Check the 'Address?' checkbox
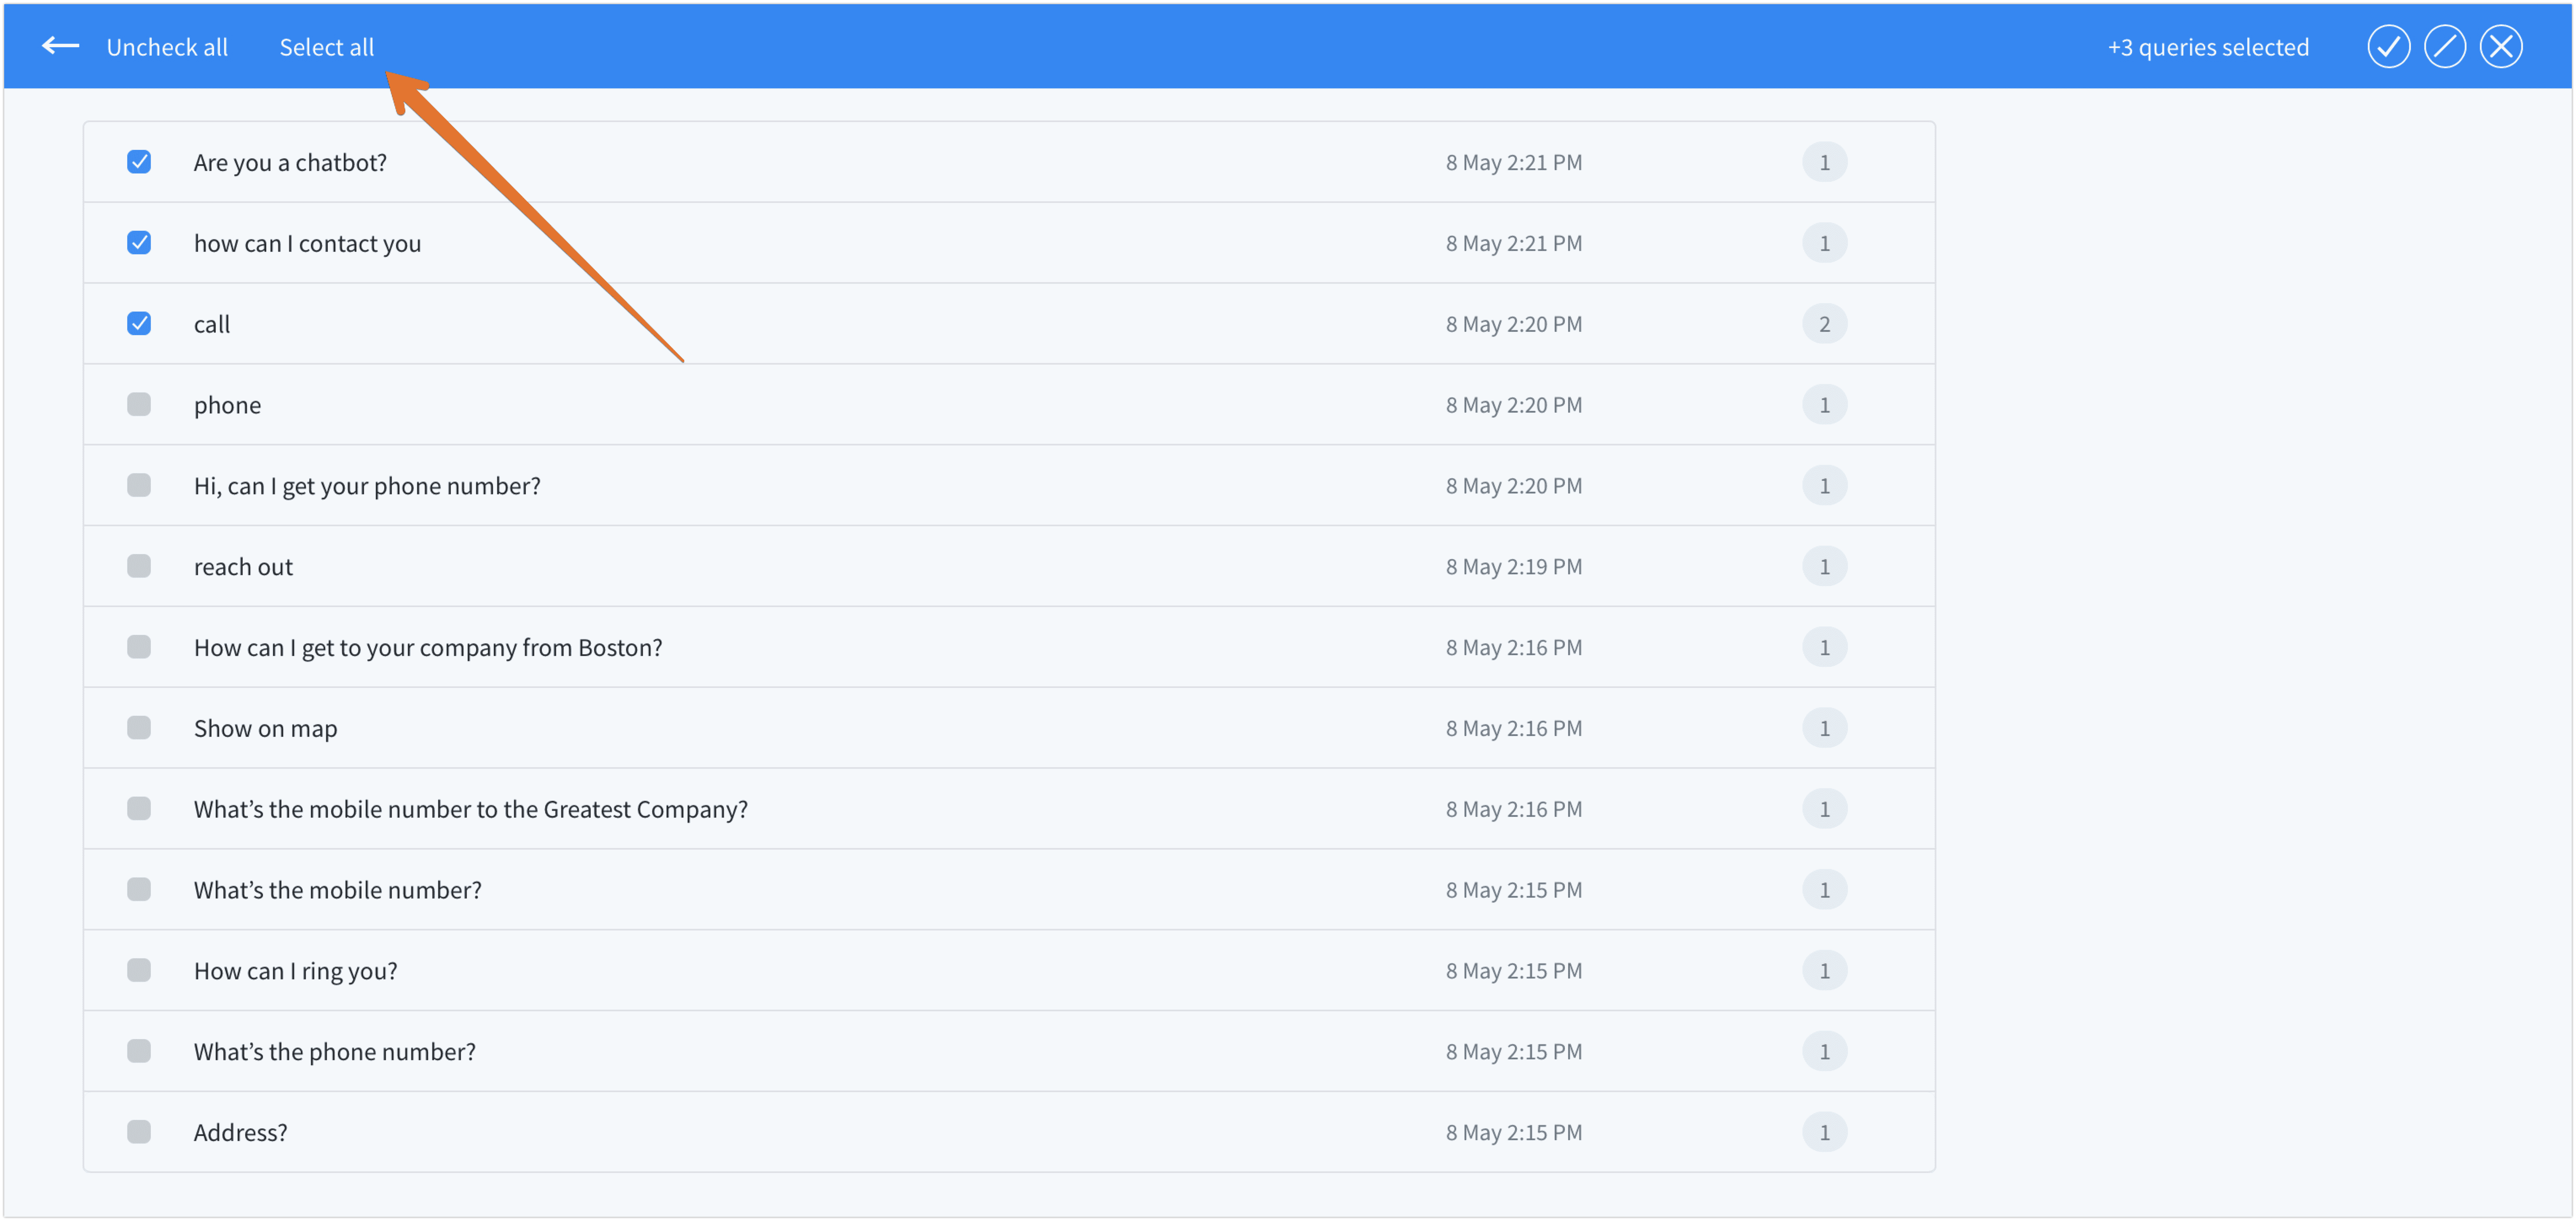This screenshot has width=2576, height=1221. pos(139,1133)
